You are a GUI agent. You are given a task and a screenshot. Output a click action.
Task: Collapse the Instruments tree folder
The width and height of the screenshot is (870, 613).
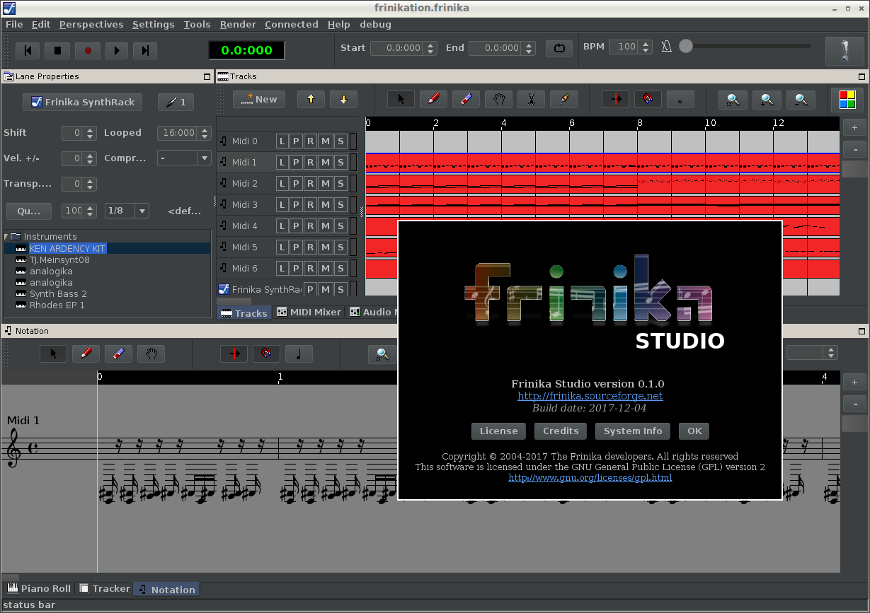(6, 236)
